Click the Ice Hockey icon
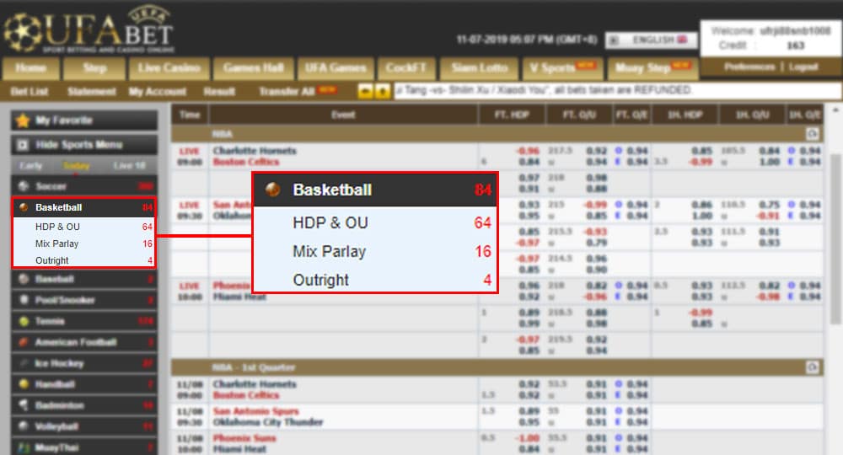Image resolution: width=843 pixels, height=455 pixels. click(x=24, y=363)
